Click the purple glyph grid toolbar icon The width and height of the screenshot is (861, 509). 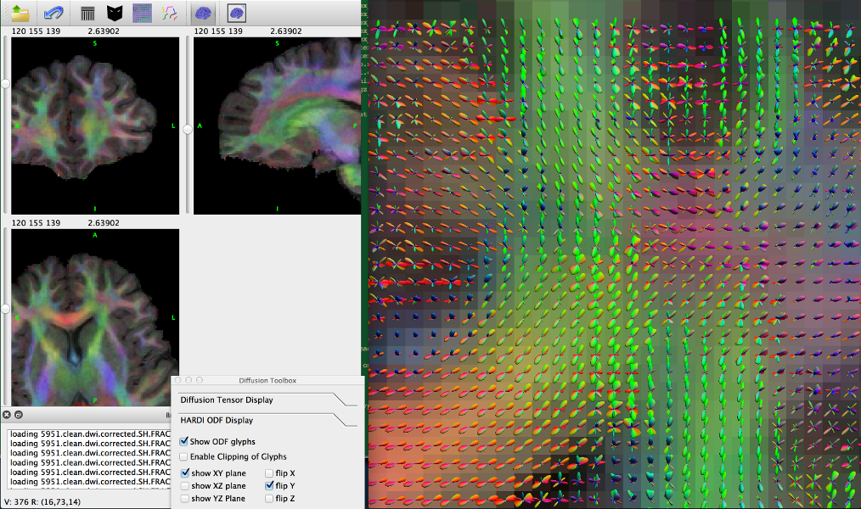point(143,13)
